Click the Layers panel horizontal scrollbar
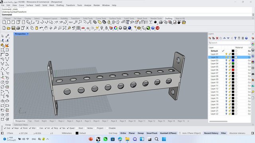This screenshot has width=255, height=143. pos(218,121)
